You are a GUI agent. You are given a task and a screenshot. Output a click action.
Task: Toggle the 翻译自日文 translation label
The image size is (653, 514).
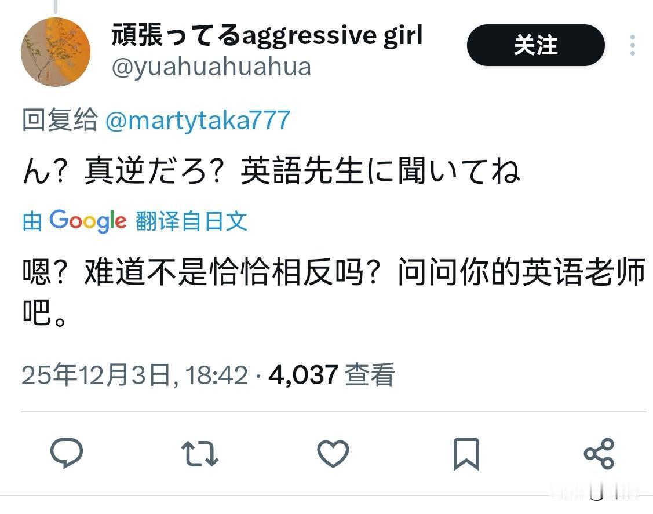(191, 221)
